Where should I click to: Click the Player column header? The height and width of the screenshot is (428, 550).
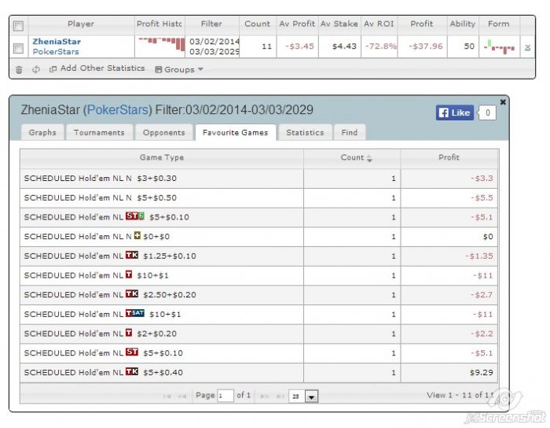tap(81, 24)
